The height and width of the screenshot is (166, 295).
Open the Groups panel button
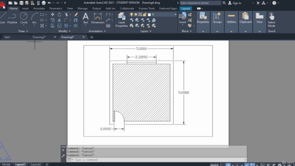(x=217, y=18)
